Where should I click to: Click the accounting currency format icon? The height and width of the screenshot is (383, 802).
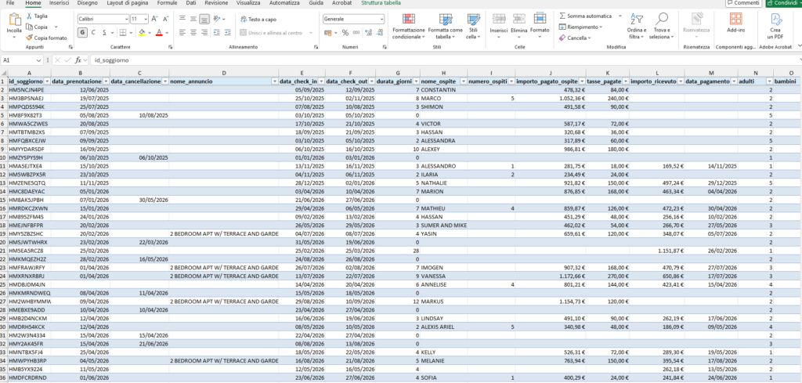pos(328,33)
